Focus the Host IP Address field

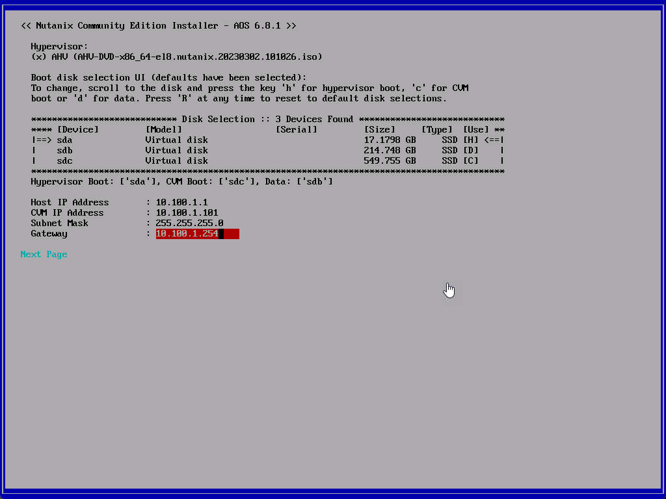click(x=181, y=202)
